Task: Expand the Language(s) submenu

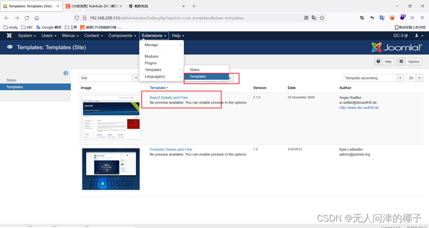Action: (x=161, y=76)
